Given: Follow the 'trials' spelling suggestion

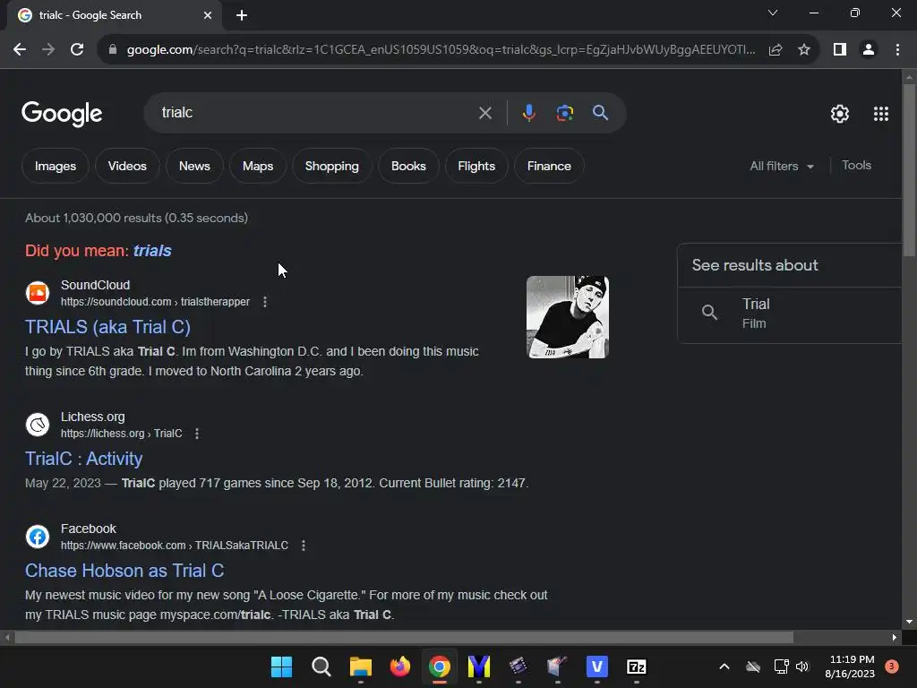Looking at the screenshot, I should coord(152,251).
